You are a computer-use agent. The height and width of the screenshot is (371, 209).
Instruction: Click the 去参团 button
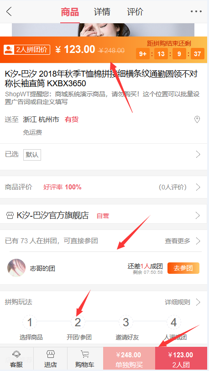pyautogui.click(x=183, y=268)
